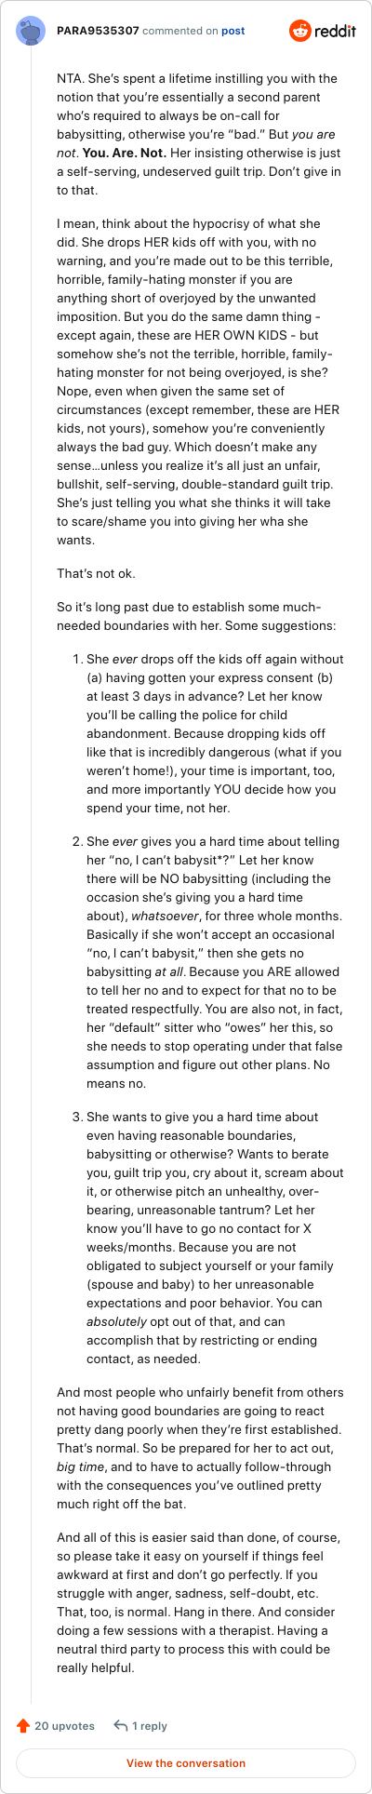Click the "View the conversation" button
Screen dimensions: 372x1794
pyautogui.click(x=186, y=1762)
